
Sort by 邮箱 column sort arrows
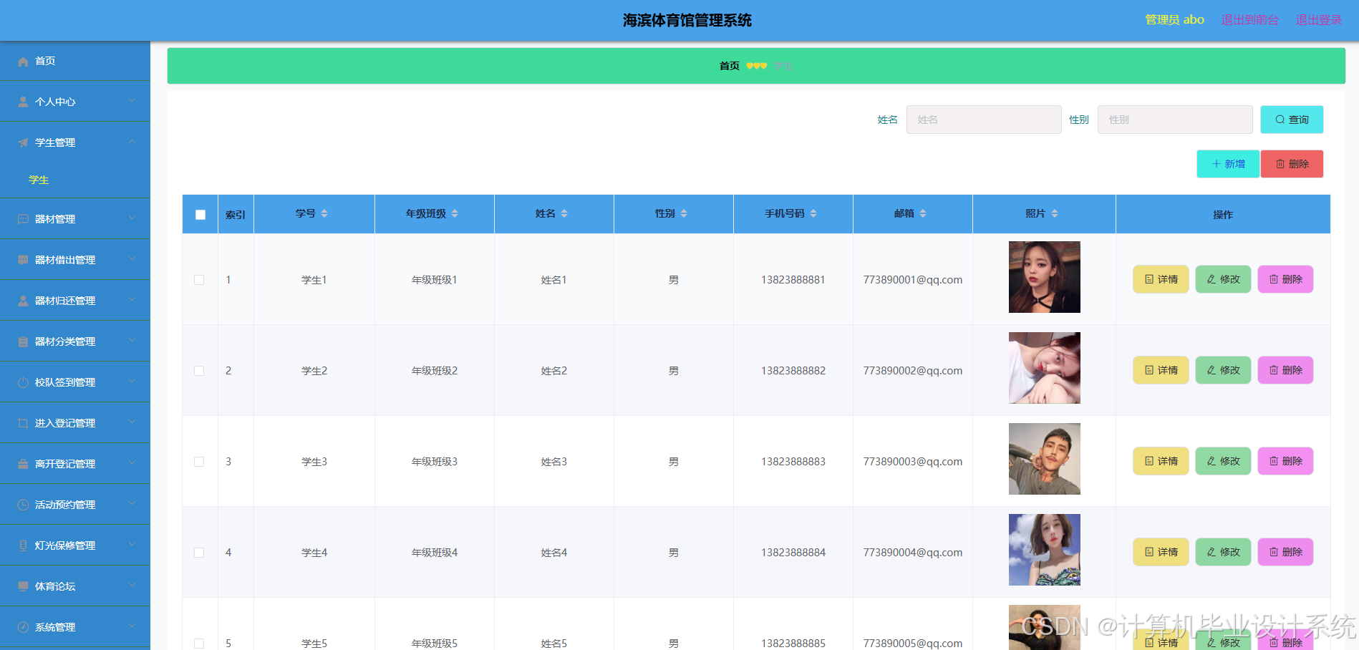coord(923,213)
